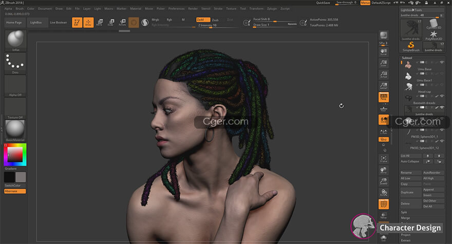Click the Home Page button
Image resolution: width=452 pixels, height=244 pixels.
(x=14, y=23)
